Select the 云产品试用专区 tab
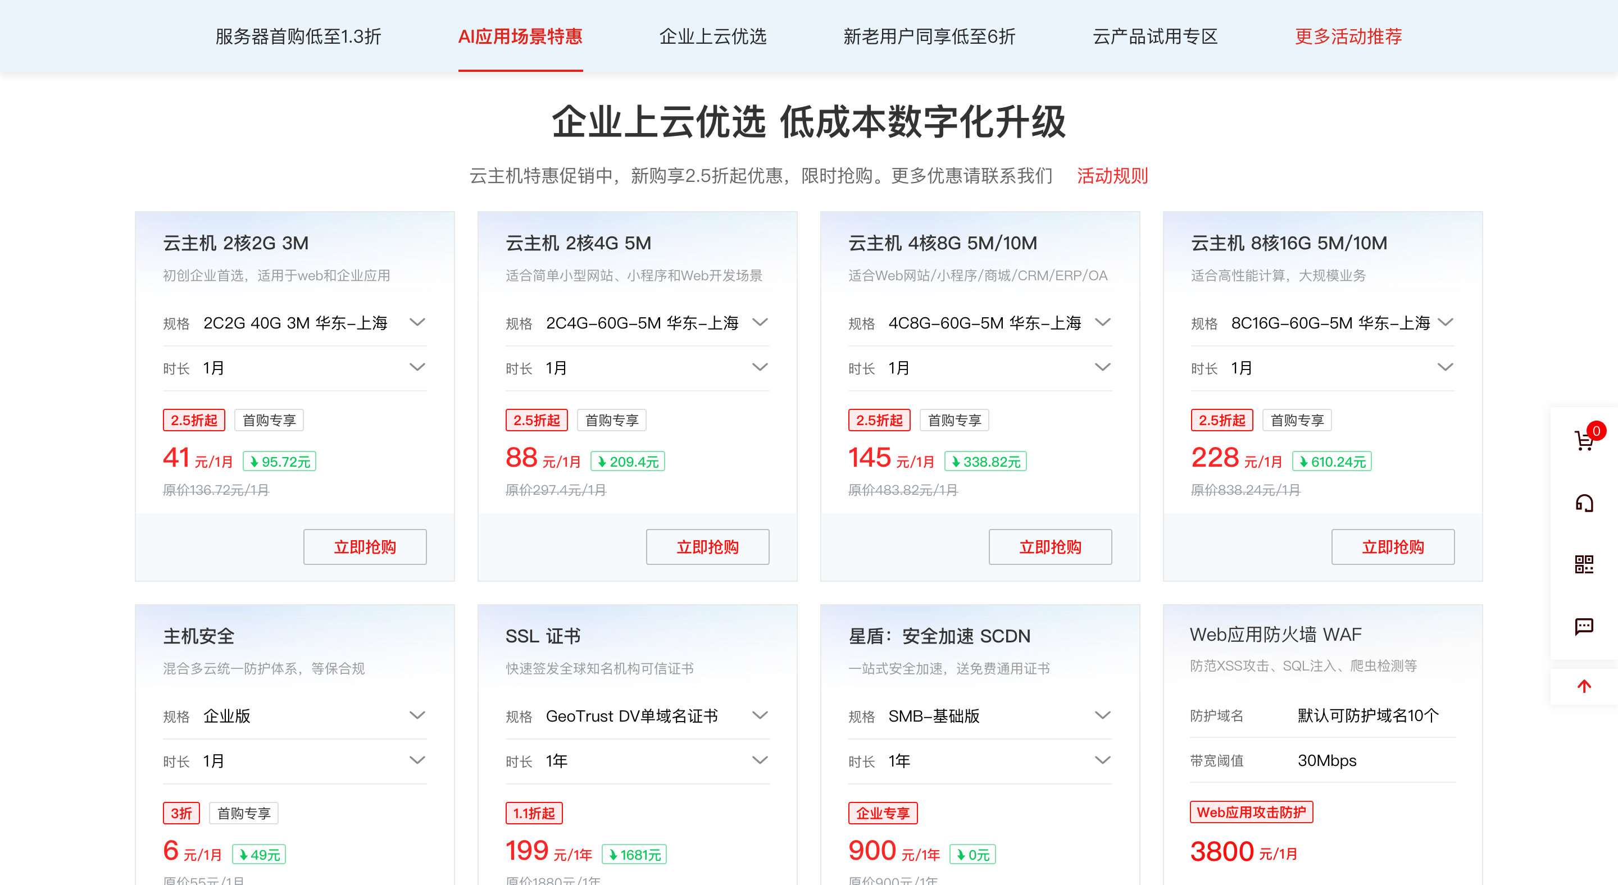1618x885 pixels. coord(1155,37)
